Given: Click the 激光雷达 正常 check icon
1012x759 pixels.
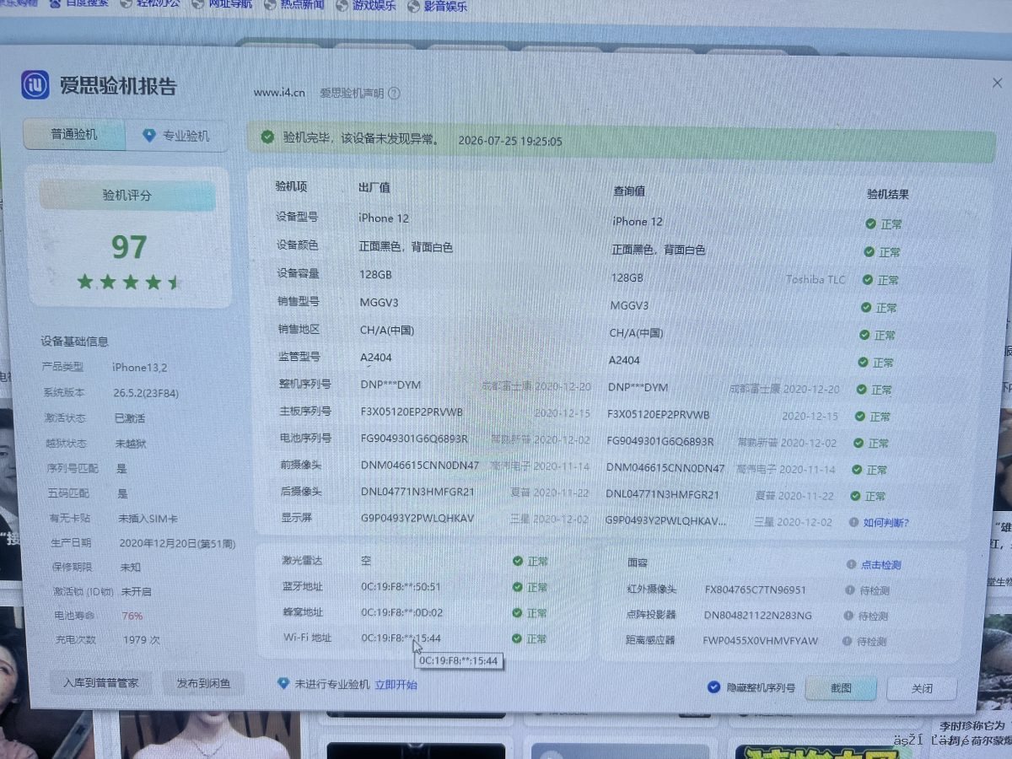Looking at the screenshot, I should pyautogui.click(x=518, y=561).
